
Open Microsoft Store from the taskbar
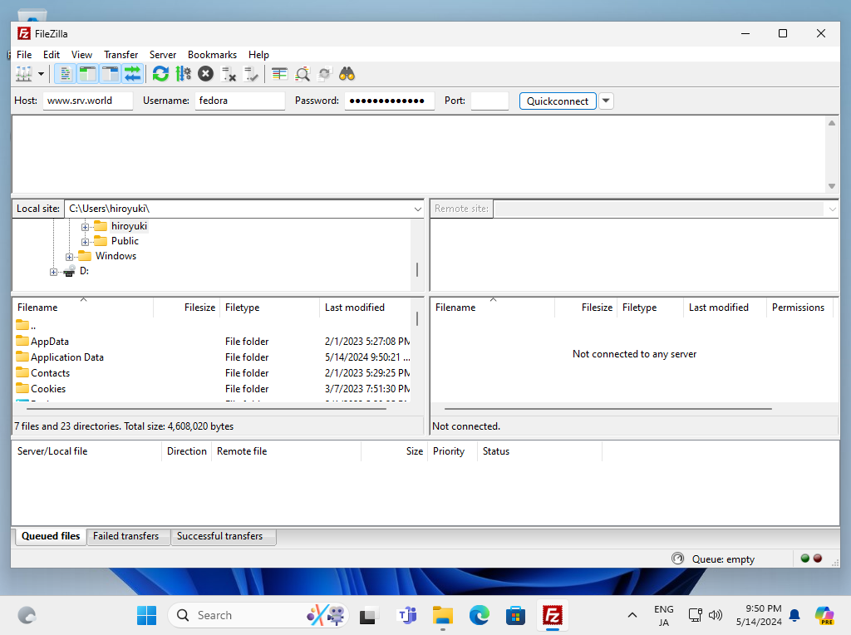pyautogui.click(x=515, y=615)
